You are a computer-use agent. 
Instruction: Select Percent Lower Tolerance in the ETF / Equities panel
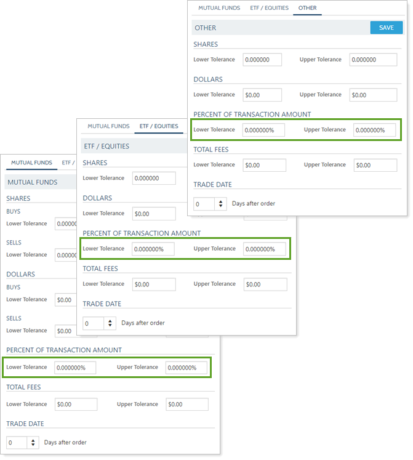(153, 249)
